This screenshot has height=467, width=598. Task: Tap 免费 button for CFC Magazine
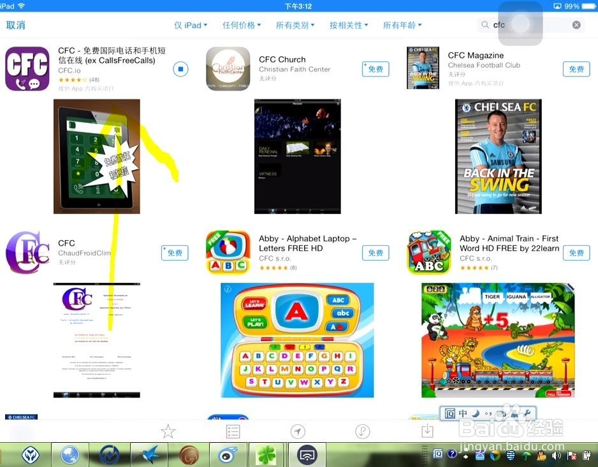pos(576,69)
